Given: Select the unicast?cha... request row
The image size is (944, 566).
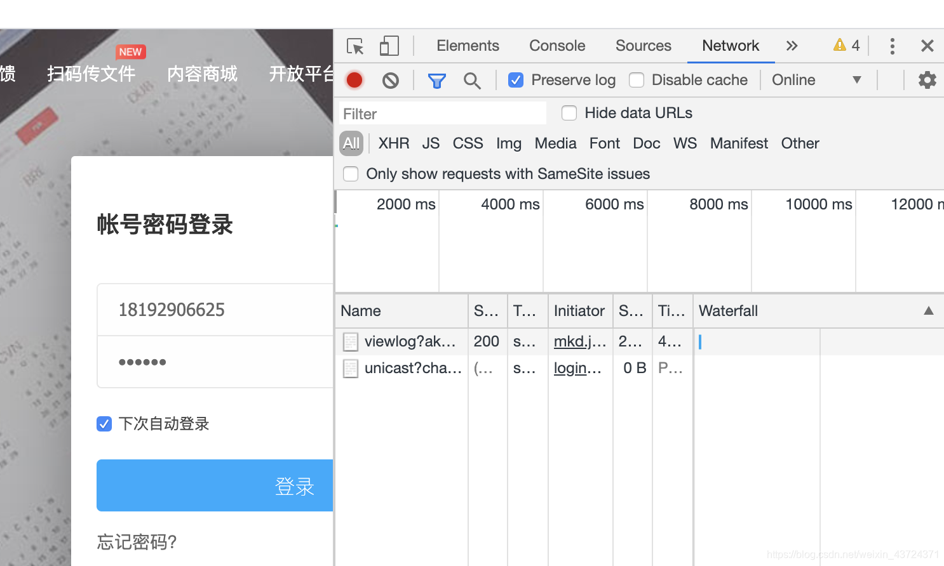Looking at the screenshot, I should 639,368.
